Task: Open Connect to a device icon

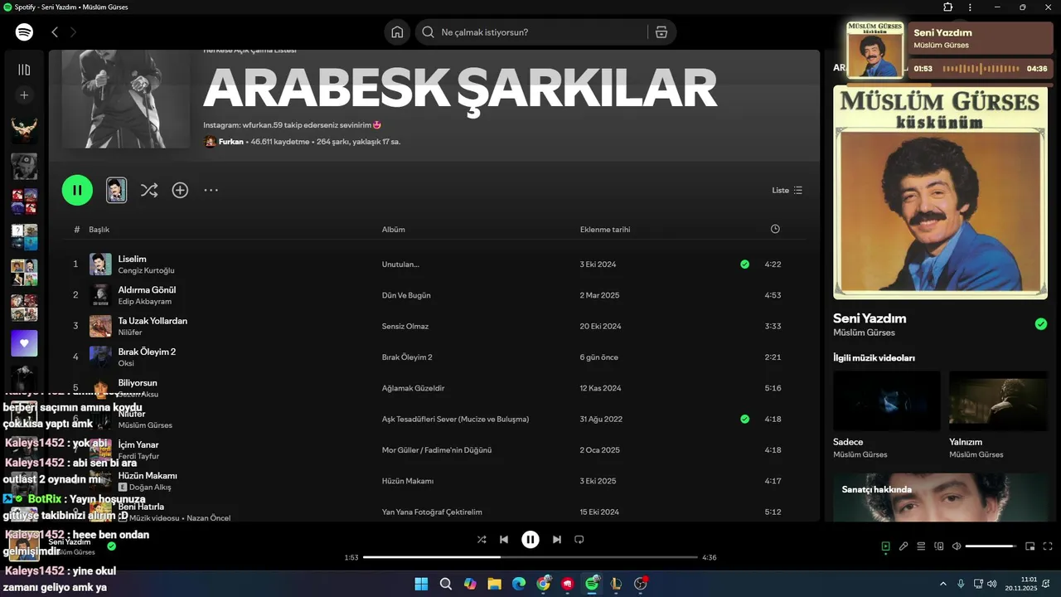Action: (x=939, y=546)
